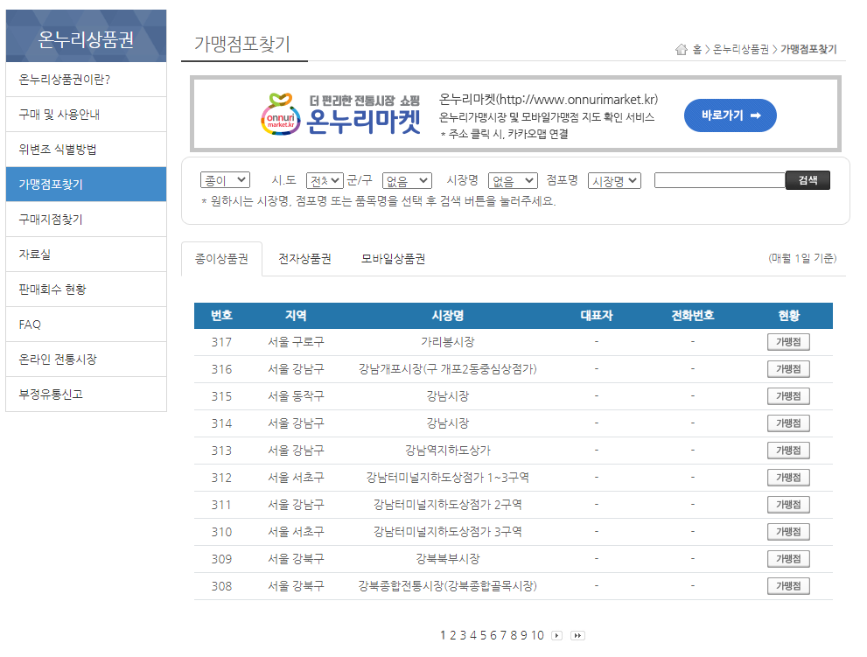The width and height of the screenshot is (867, 657).
Task: Open 부정유통신고 sidebar menu
Action: (x=87, y=395)
